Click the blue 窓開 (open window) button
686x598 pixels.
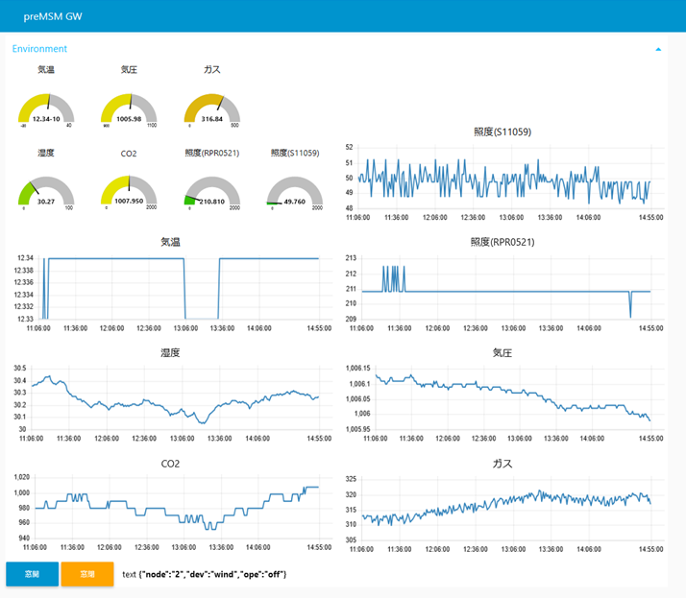tap(32, 574)
